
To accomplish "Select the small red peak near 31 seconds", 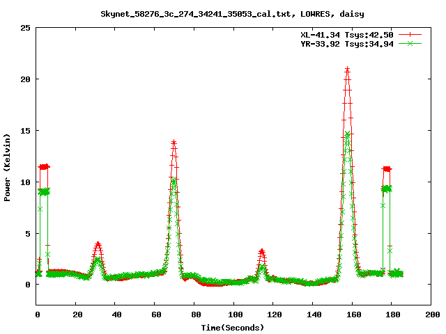I will click(98, 244).
